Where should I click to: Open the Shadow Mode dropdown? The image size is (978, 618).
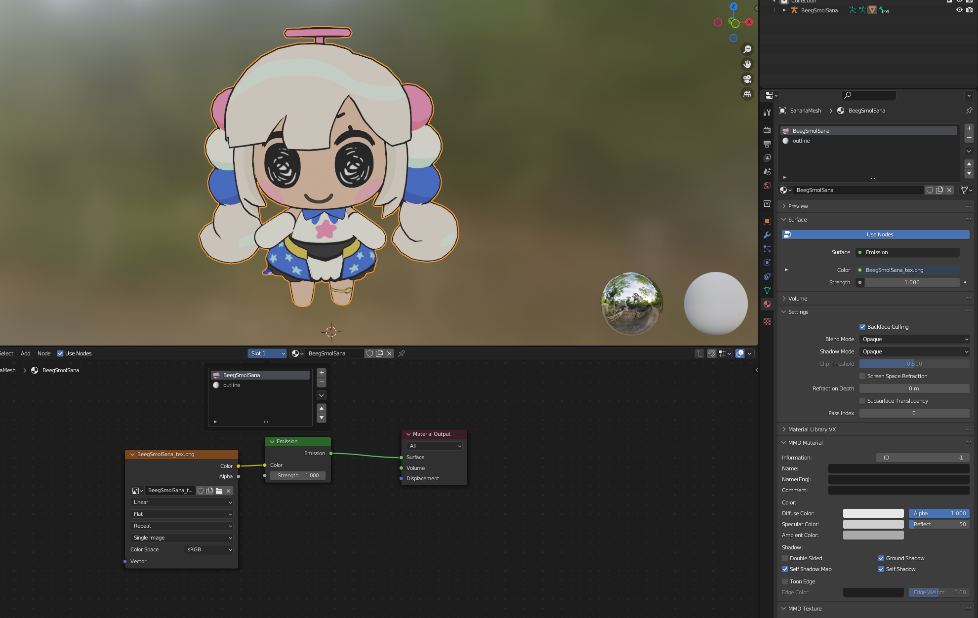(x=914, y=351)
